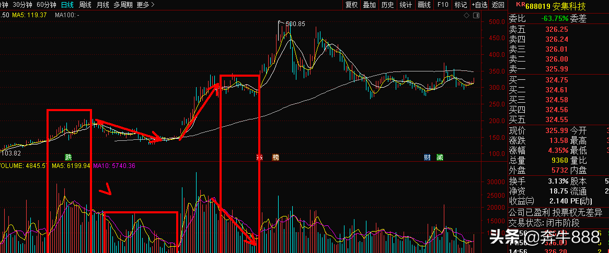Select the 月线 monthly chart tab
The image size is (609, 253).
click(102, 5)
